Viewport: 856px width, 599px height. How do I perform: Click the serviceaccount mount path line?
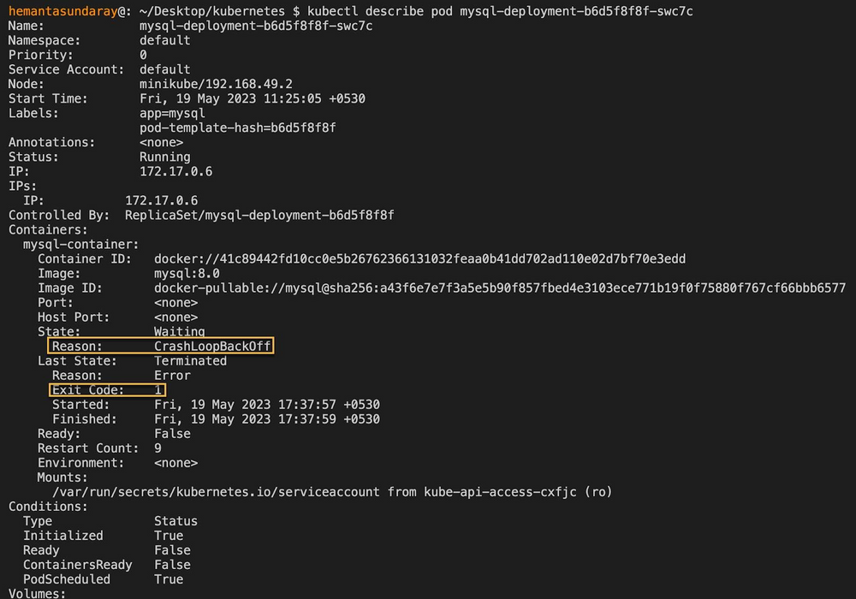(332, 491)
